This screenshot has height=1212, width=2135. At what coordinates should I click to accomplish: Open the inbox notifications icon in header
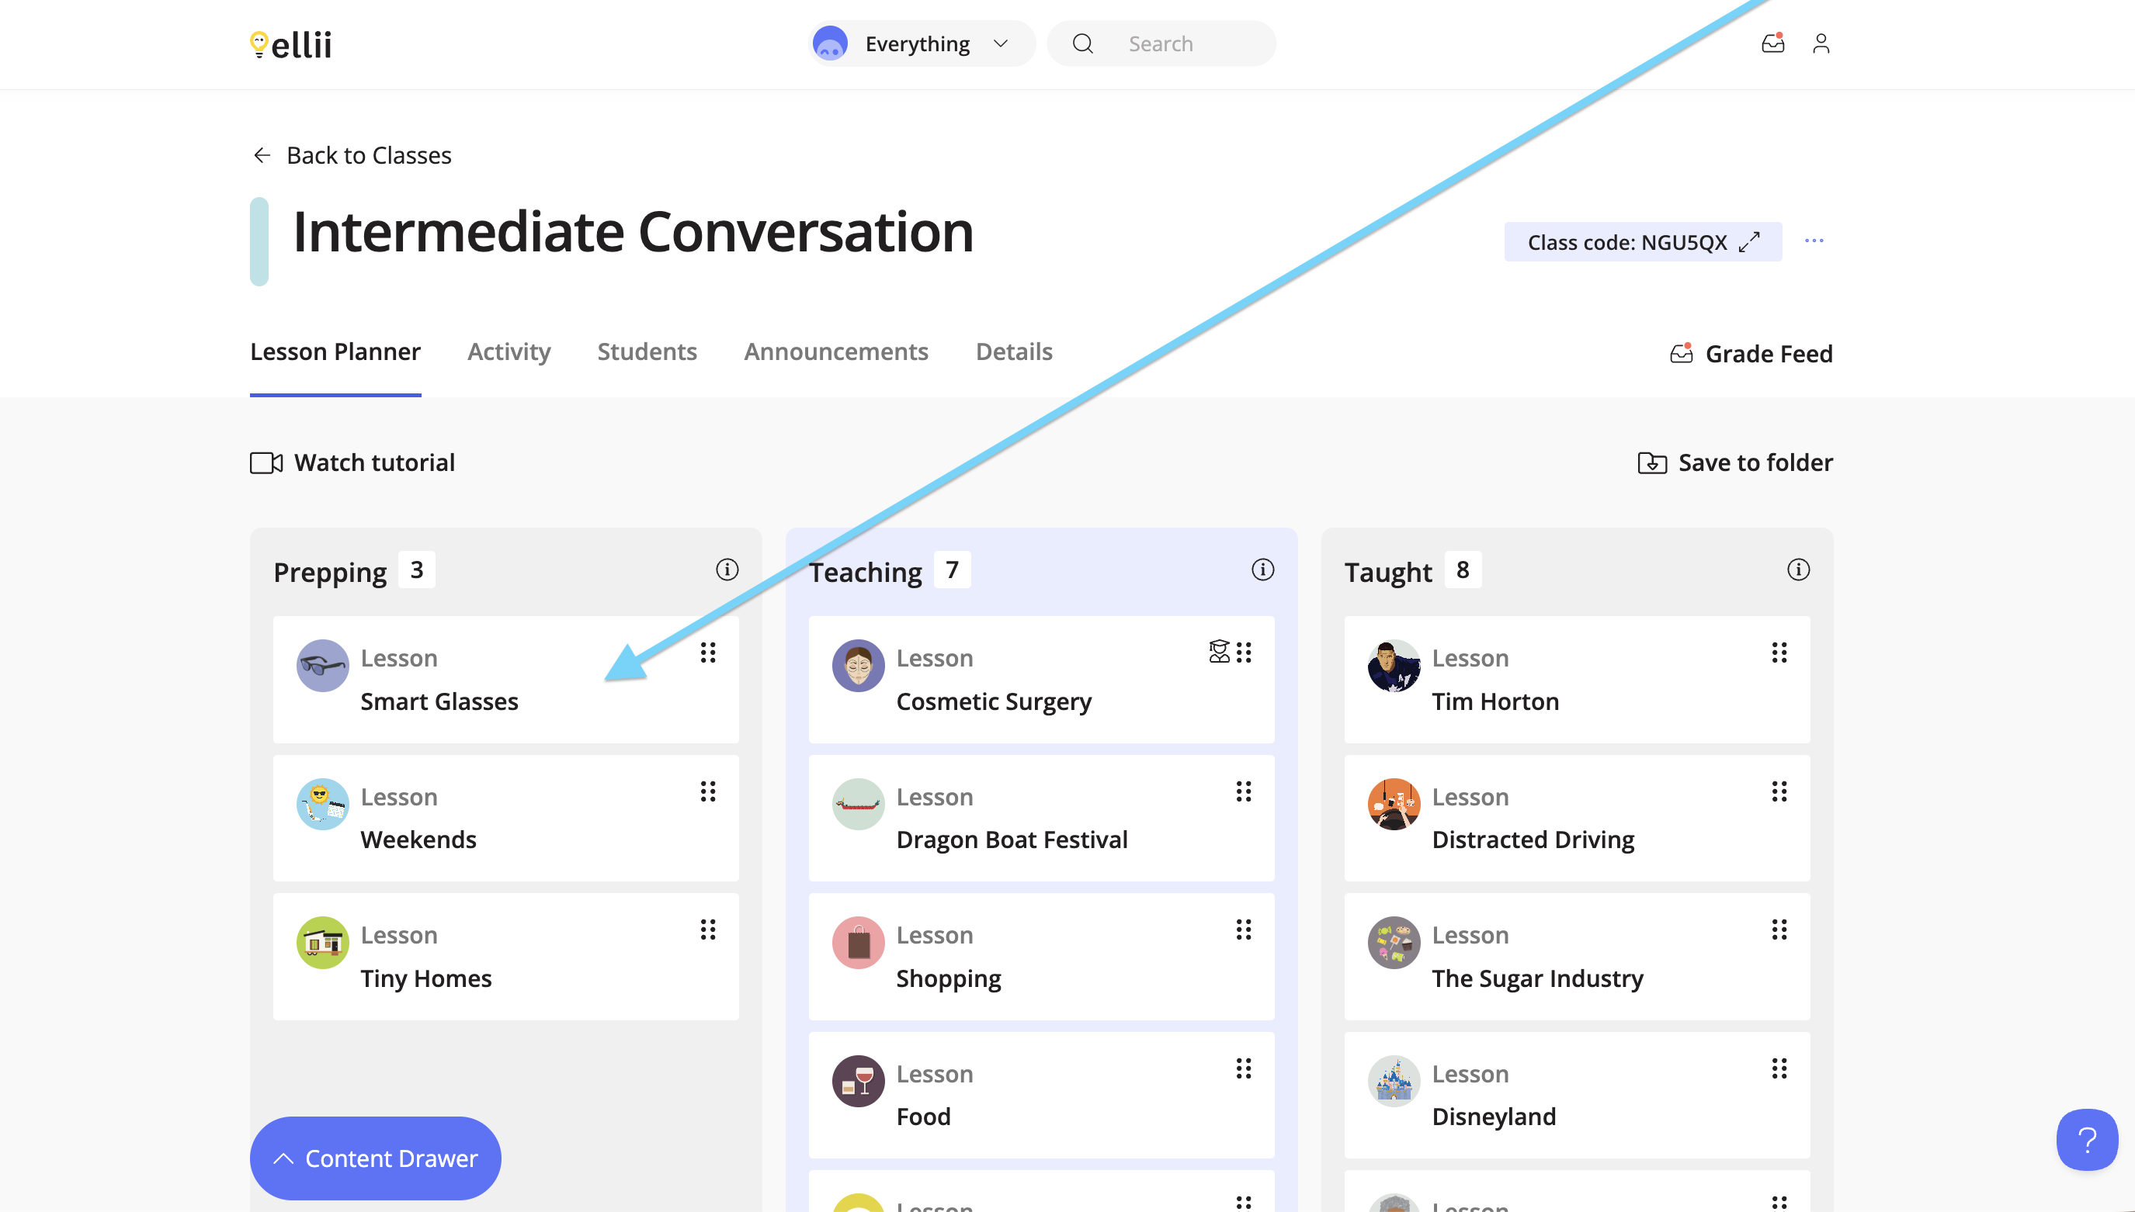coord(1772,43)
